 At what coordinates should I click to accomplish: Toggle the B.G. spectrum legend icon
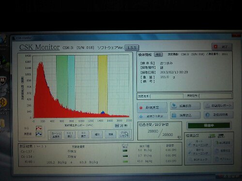(39, 128)
